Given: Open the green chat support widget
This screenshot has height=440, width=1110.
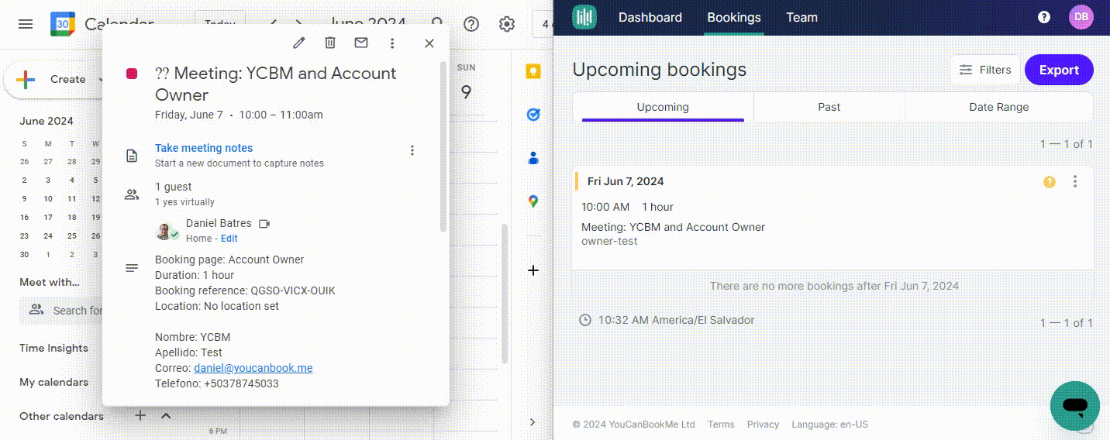Looking at the screenshot, I should [x=1074, y=405].
